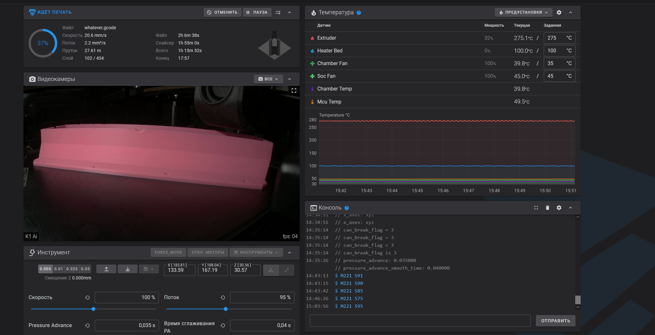Open the camera selector ВСЕ dropdown
This screenshot has height=335, width=655.
click(x=268, y=79)
